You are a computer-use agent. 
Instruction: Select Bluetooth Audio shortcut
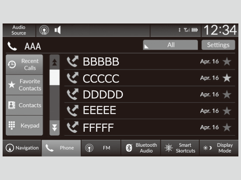(141, 148)
